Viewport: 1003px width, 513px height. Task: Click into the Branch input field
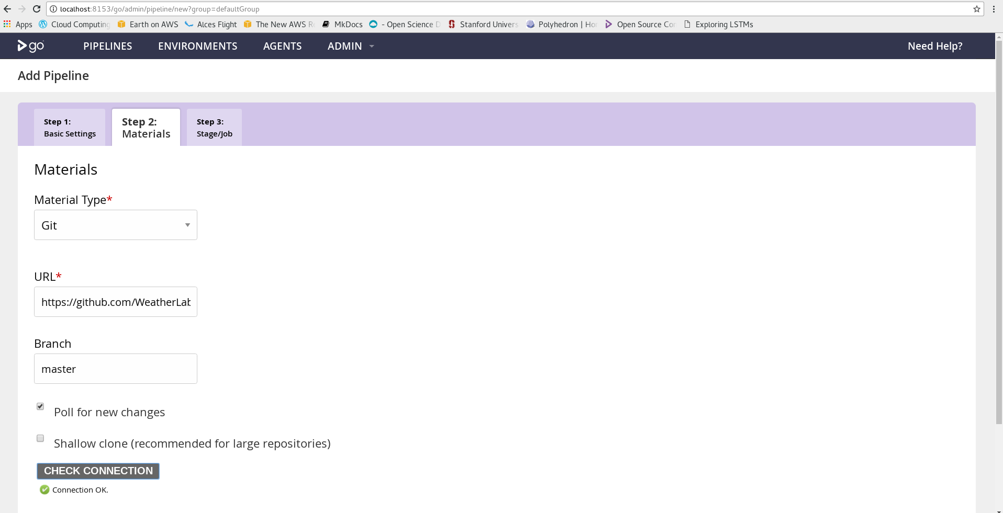(x=115, y=369)
